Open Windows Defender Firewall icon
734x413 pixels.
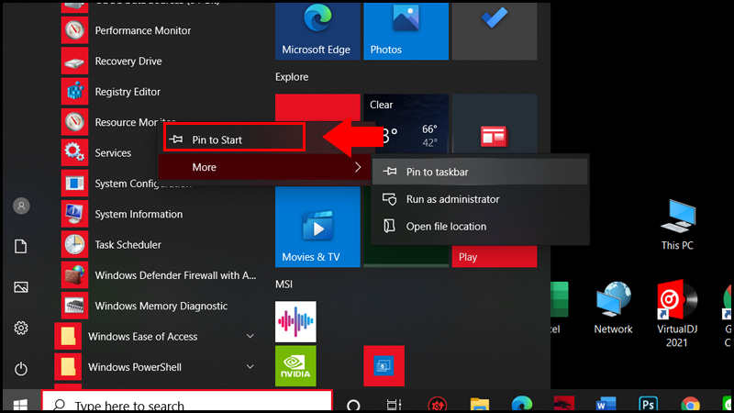pyautogui.click(x=74, y=275)
